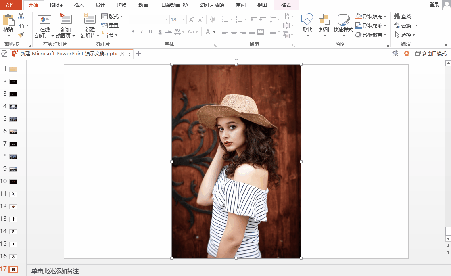Click the notes area 单击此处添加备注
The width and height of the screenshot is (451, 276).
point(55,271)
